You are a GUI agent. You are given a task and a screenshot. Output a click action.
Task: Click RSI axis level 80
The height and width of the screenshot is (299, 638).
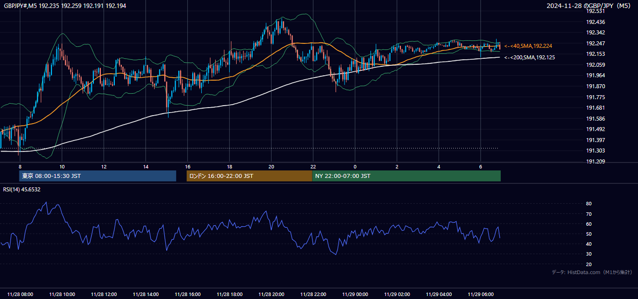(x=589, y=204)
